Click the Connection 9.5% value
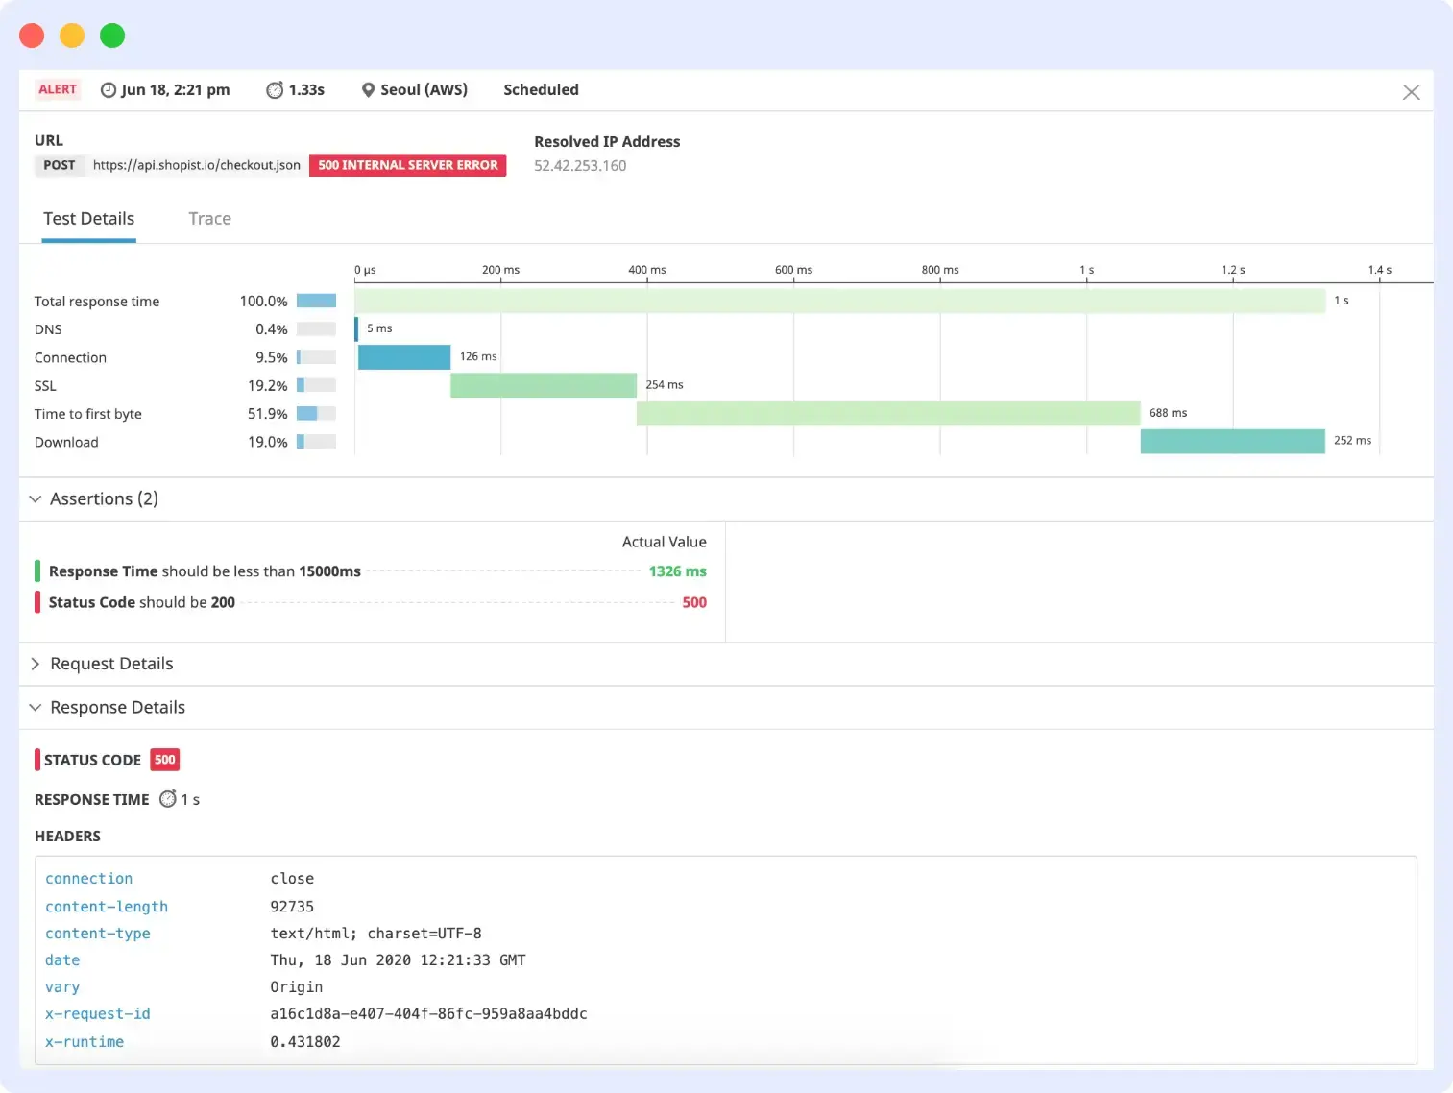This screenshot has width=1453, height=1093. [272, 357]
